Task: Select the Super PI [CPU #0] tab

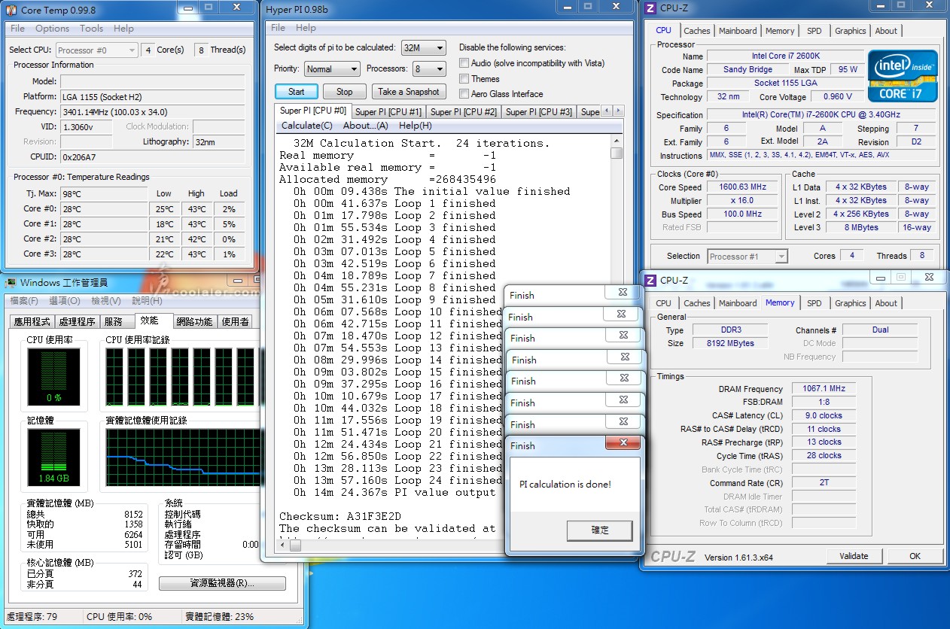Action: 313,111
